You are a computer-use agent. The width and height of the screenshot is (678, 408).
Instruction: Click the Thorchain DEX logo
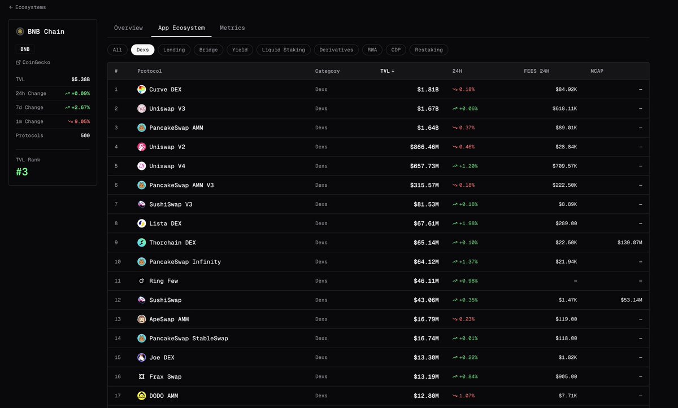pyautogui.click(x=142, y=243)
